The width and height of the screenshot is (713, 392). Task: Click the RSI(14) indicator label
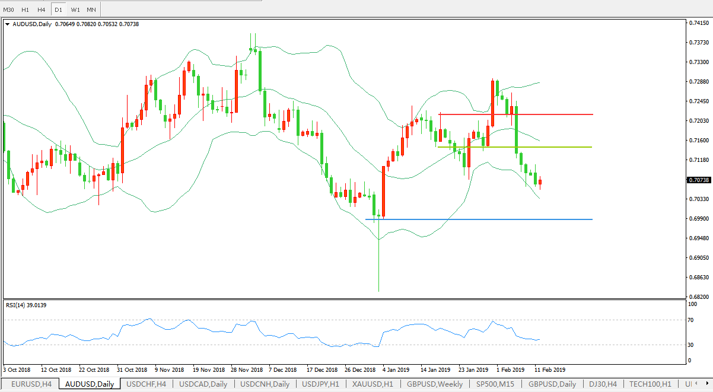26,305
